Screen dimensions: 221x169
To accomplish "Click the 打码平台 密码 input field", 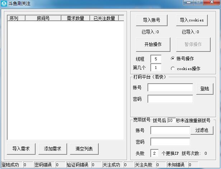I will pyautogui.click(x=170, y=99).
